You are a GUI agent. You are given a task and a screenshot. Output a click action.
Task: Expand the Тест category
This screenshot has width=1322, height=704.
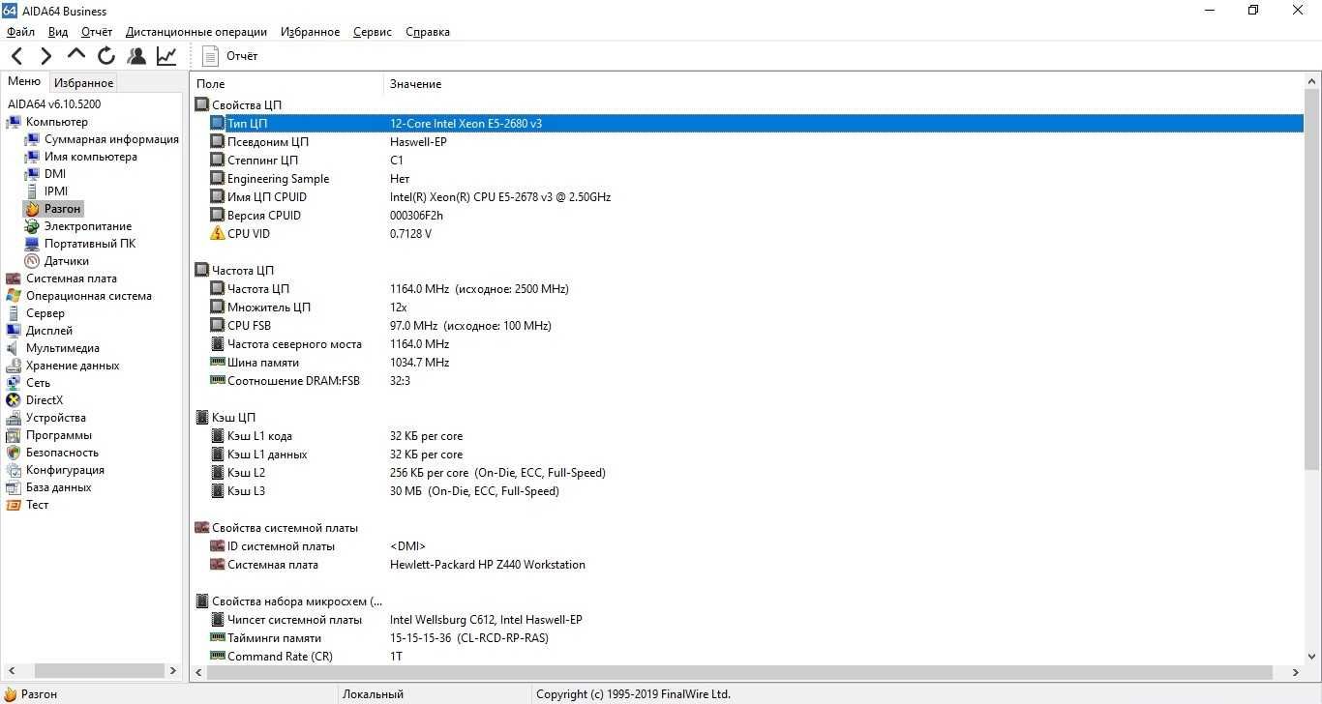37,505
